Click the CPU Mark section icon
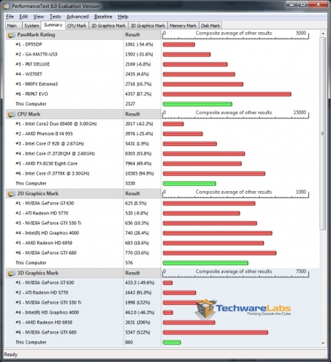The height and width of the screenshot is (362, 331). pos(11,115)
